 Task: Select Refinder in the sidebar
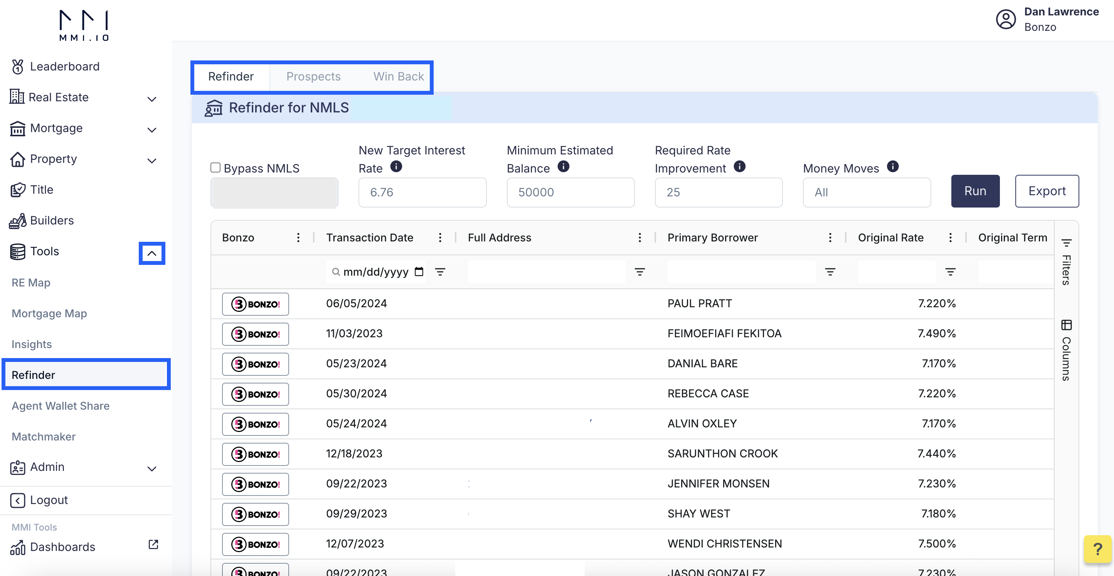[86, 375]
